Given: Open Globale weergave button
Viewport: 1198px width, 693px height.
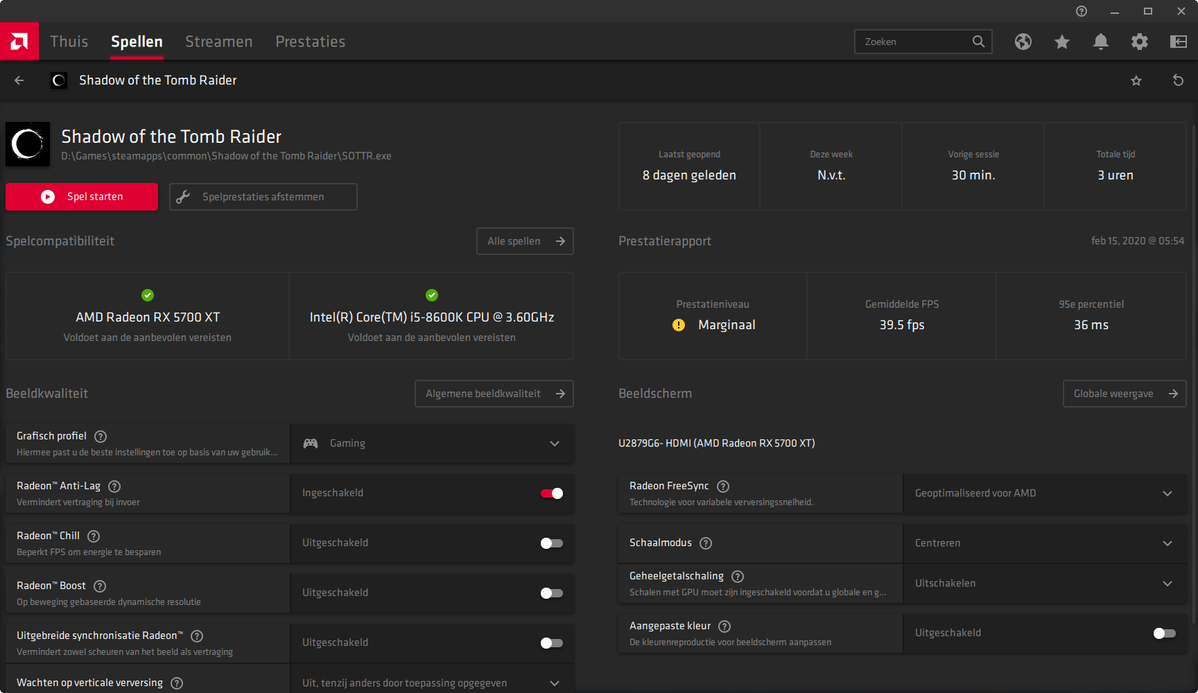Looking at the screenshot, I should [x=1125, y=394].
